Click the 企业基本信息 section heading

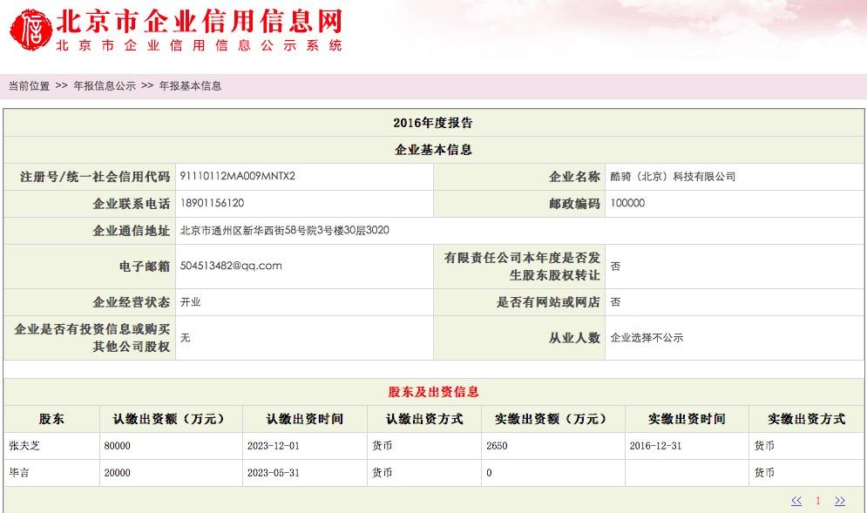click(433, 150)
